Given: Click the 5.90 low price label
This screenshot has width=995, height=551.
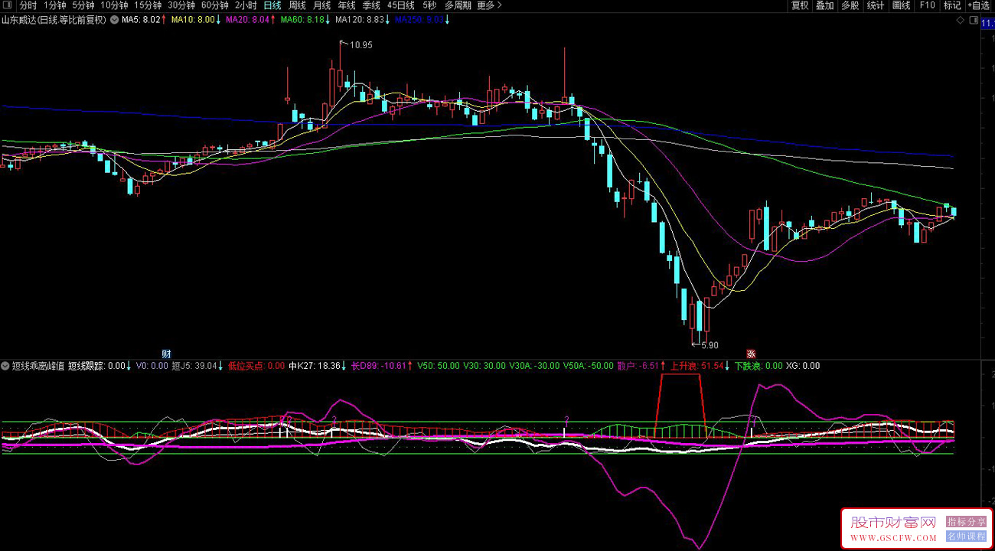Looking at the screenshot, I should click(x=710, y=346).
